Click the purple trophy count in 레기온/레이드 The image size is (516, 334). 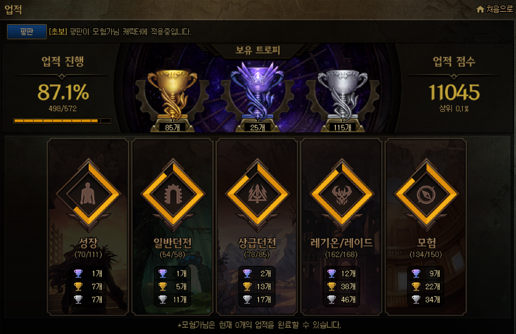(x=341, y=273)
